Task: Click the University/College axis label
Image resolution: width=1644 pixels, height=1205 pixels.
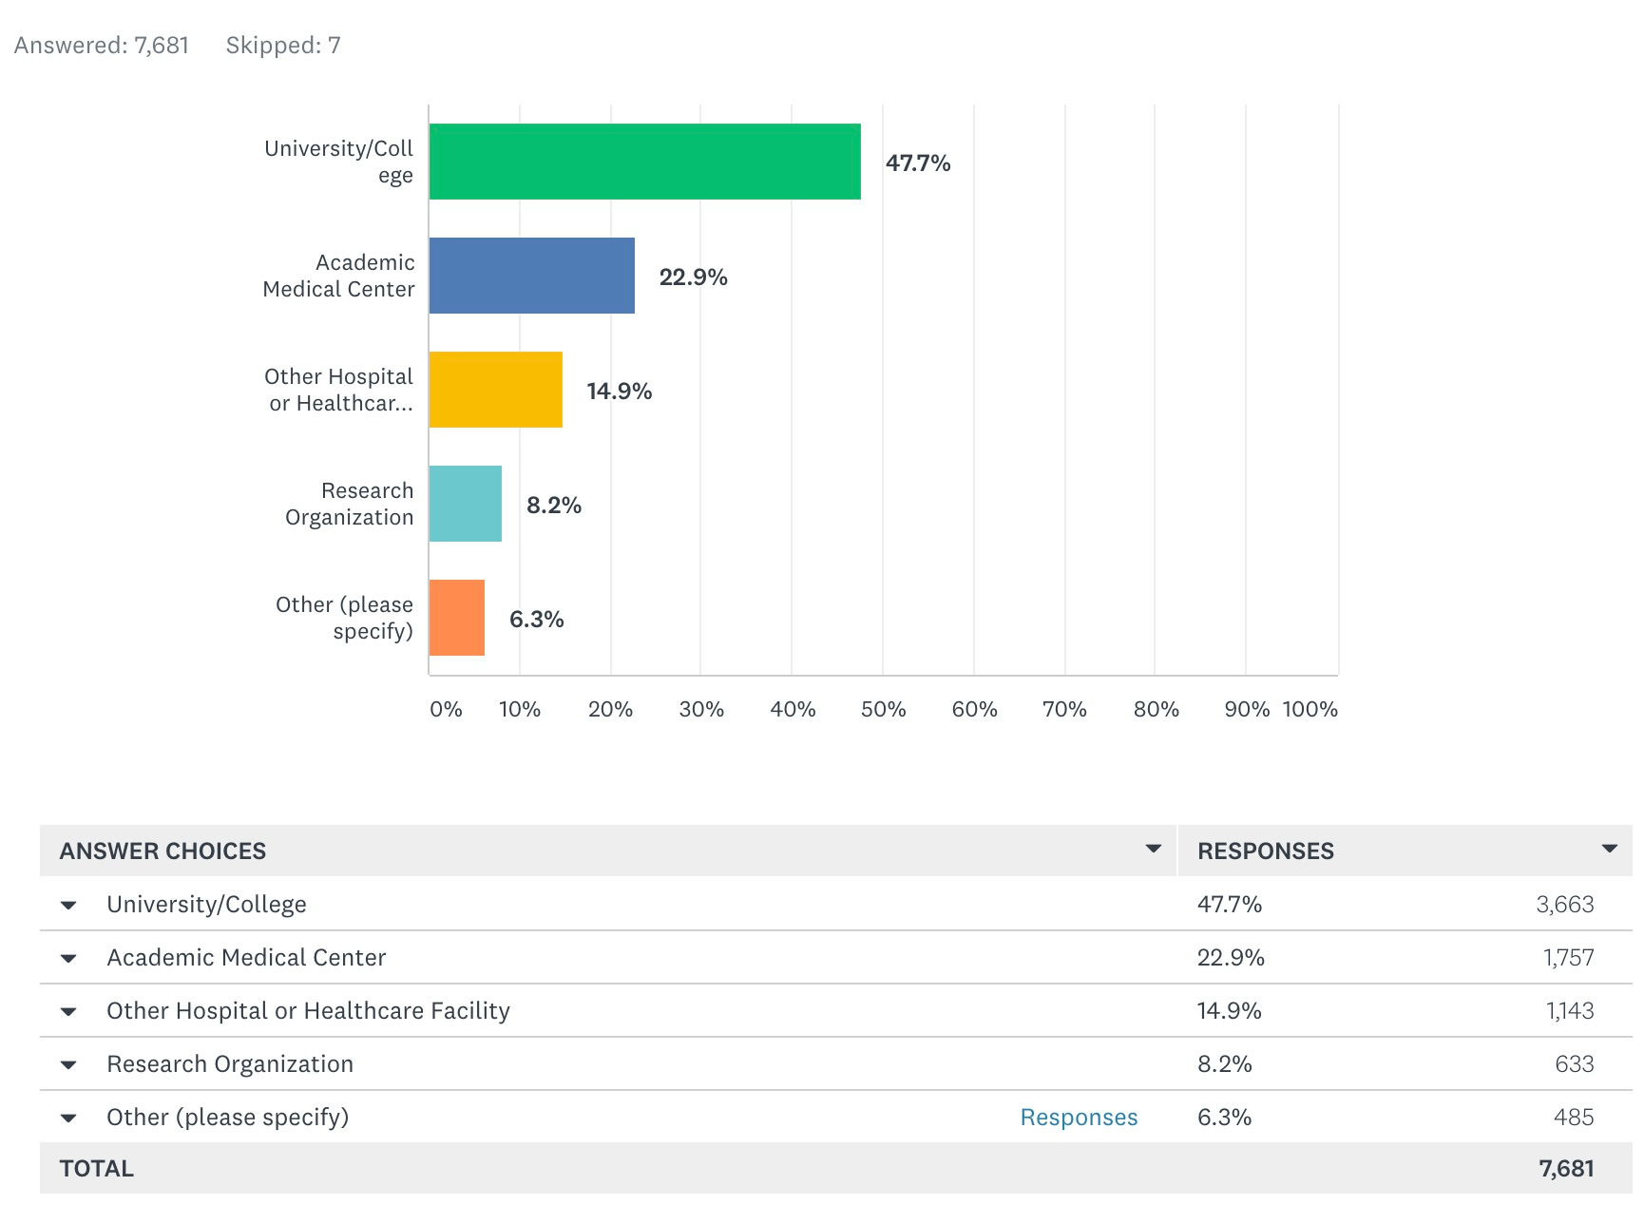Action: pos(338,162)
